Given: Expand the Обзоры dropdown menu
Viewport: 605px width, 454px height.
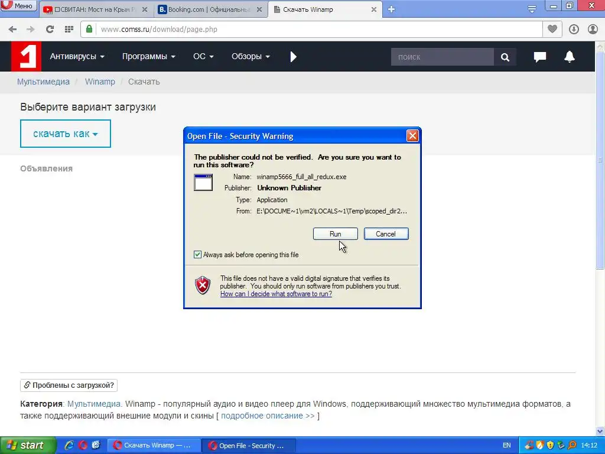Looking at the screenshot, I should 251,56.
